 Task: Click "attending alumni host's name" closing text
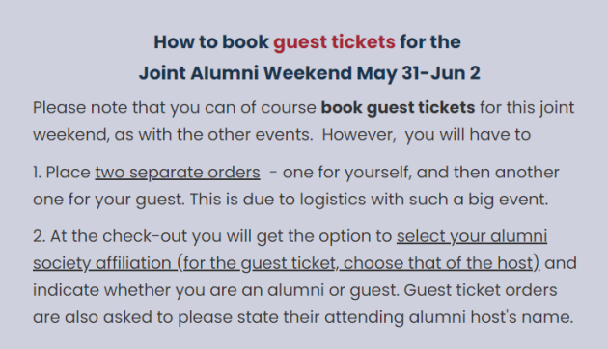click(449, 317)
